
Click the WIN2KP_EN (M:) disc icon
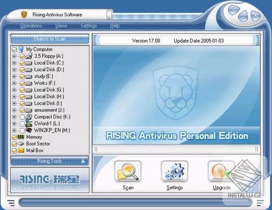[29, 130]
